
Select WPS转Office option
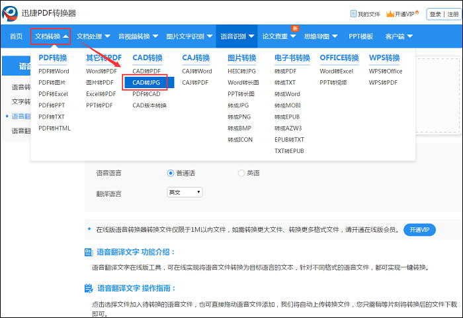pos(386,72)
